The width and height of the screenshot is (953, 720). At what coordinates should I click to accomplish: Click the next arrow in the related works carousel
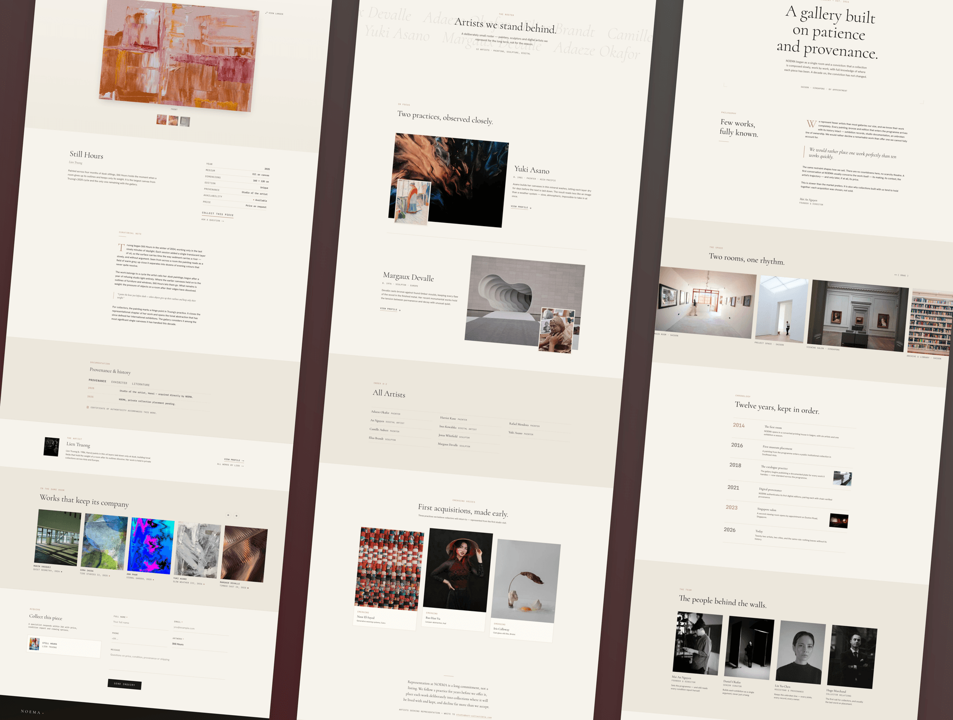pos(236,515)
